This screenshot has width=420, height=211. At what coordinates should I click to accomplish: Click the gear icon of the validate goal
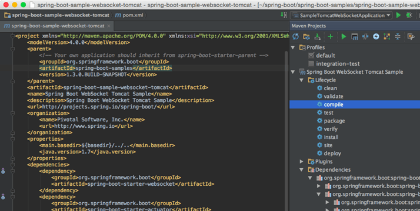pyautogui.click(x=319, y=96)
